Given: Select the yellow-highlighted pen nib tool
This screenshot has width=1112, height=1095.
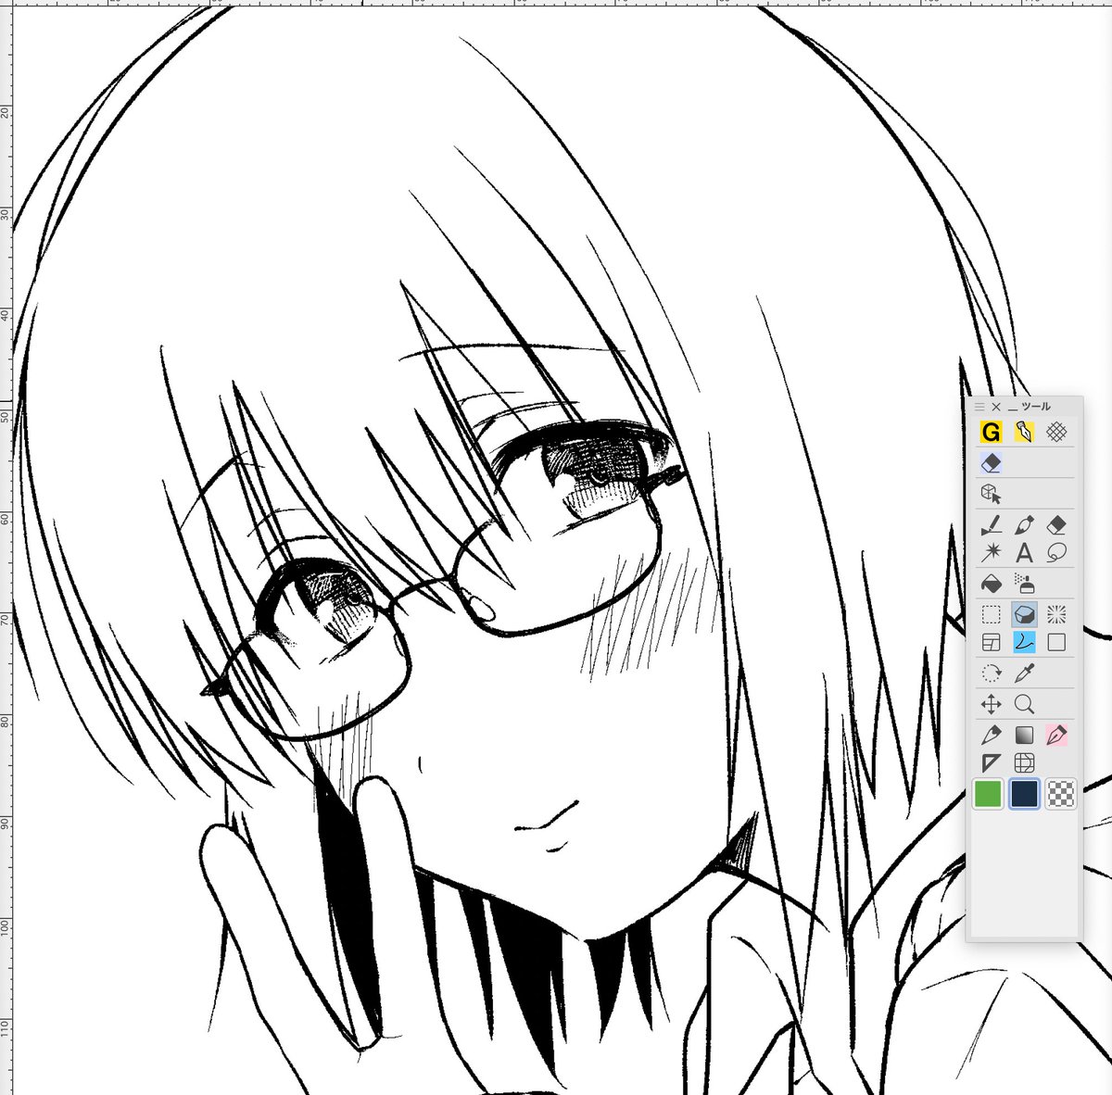Looking at the screenshot, I should pos(1023,432).
